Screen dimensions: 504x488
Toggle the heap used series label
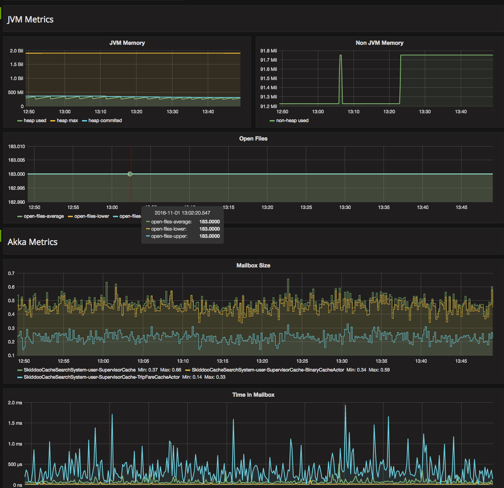pos(35,120)
